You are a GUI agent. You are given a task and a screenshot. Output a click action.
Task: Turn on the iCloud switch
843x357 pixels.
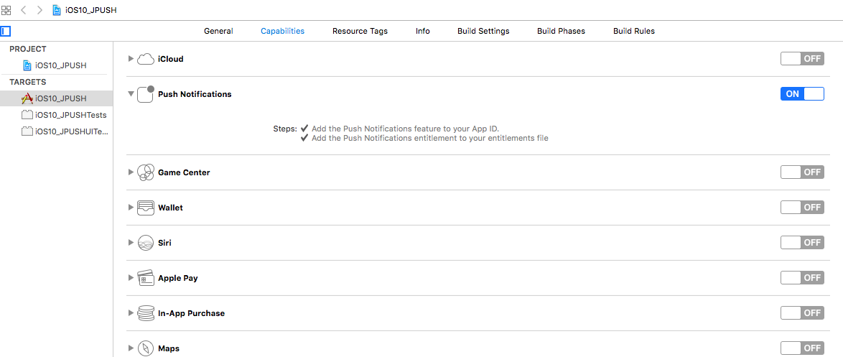[802, 59]
